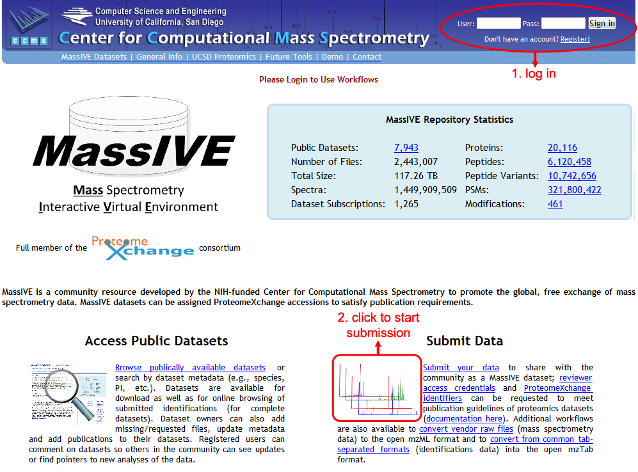Viewport: 638px width, 472px height.
Task: Open the Register link
Action: pyautogui.click(x=575, y=39)
